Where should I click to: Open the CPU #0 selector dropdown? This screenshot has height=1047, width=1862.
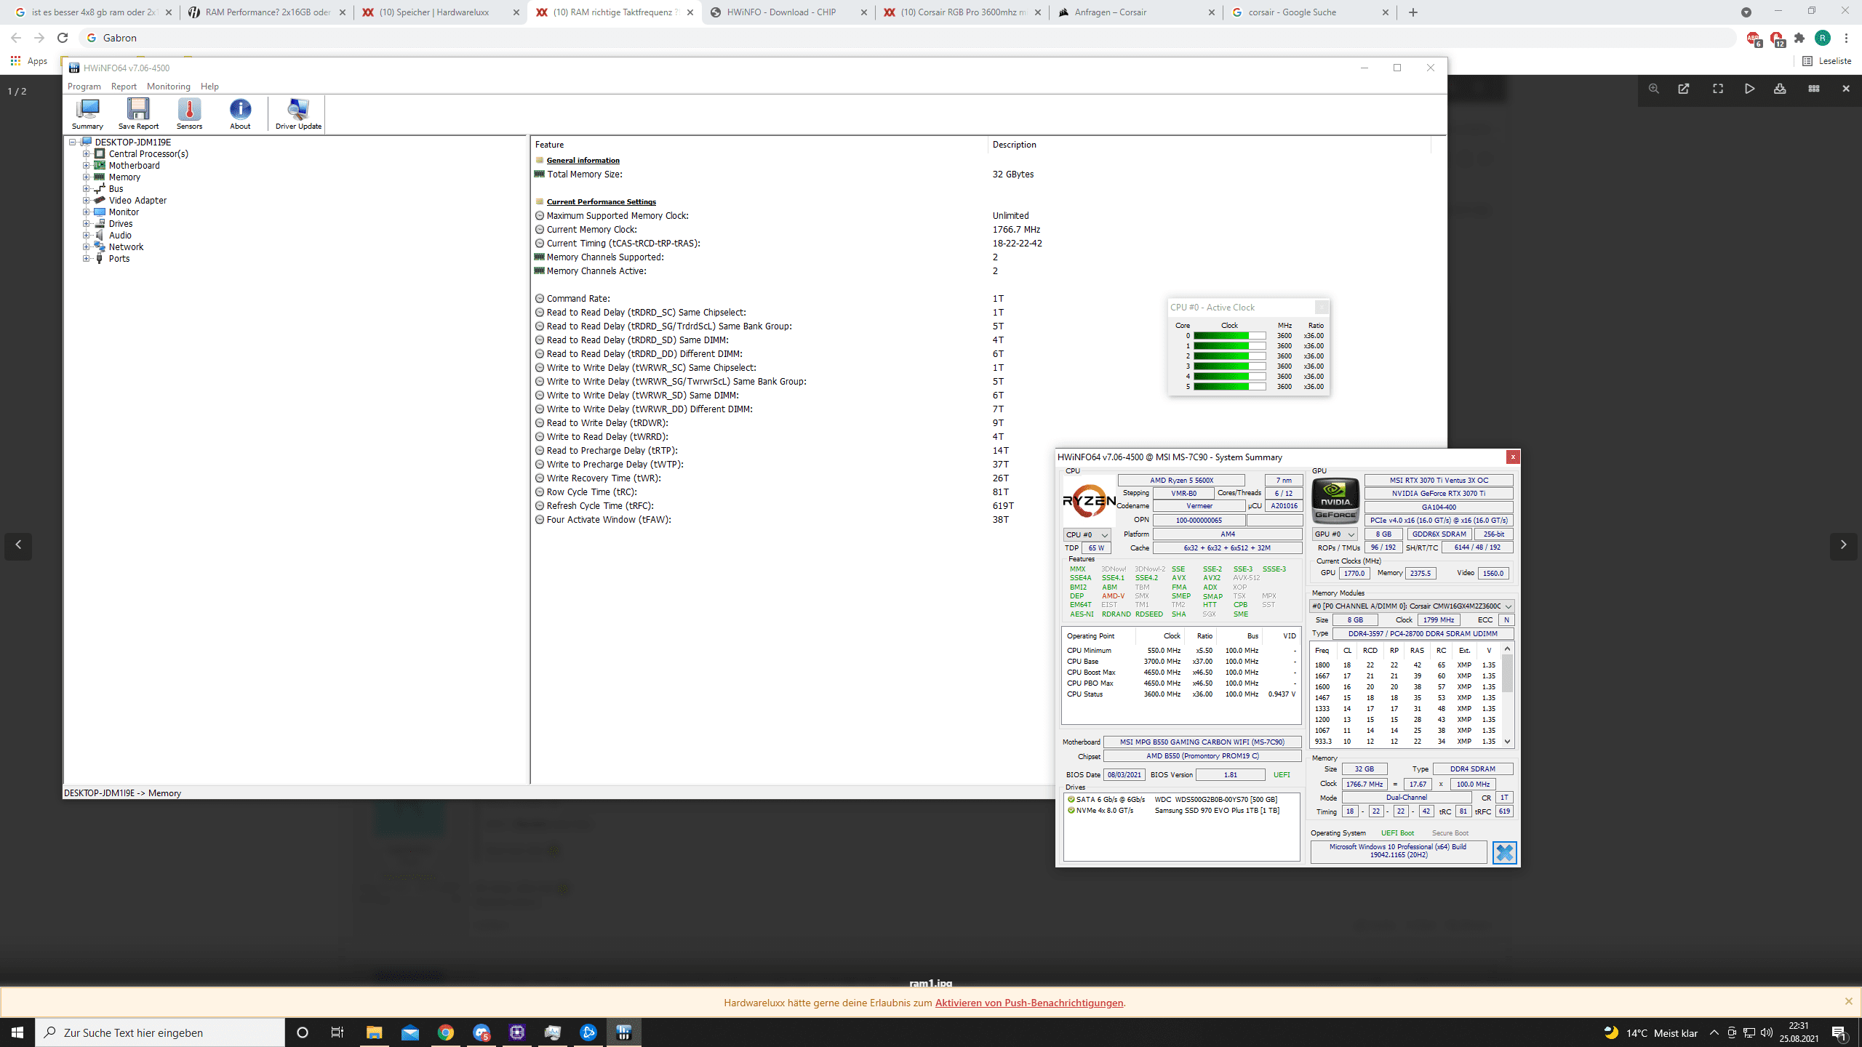click(1087, 534)
